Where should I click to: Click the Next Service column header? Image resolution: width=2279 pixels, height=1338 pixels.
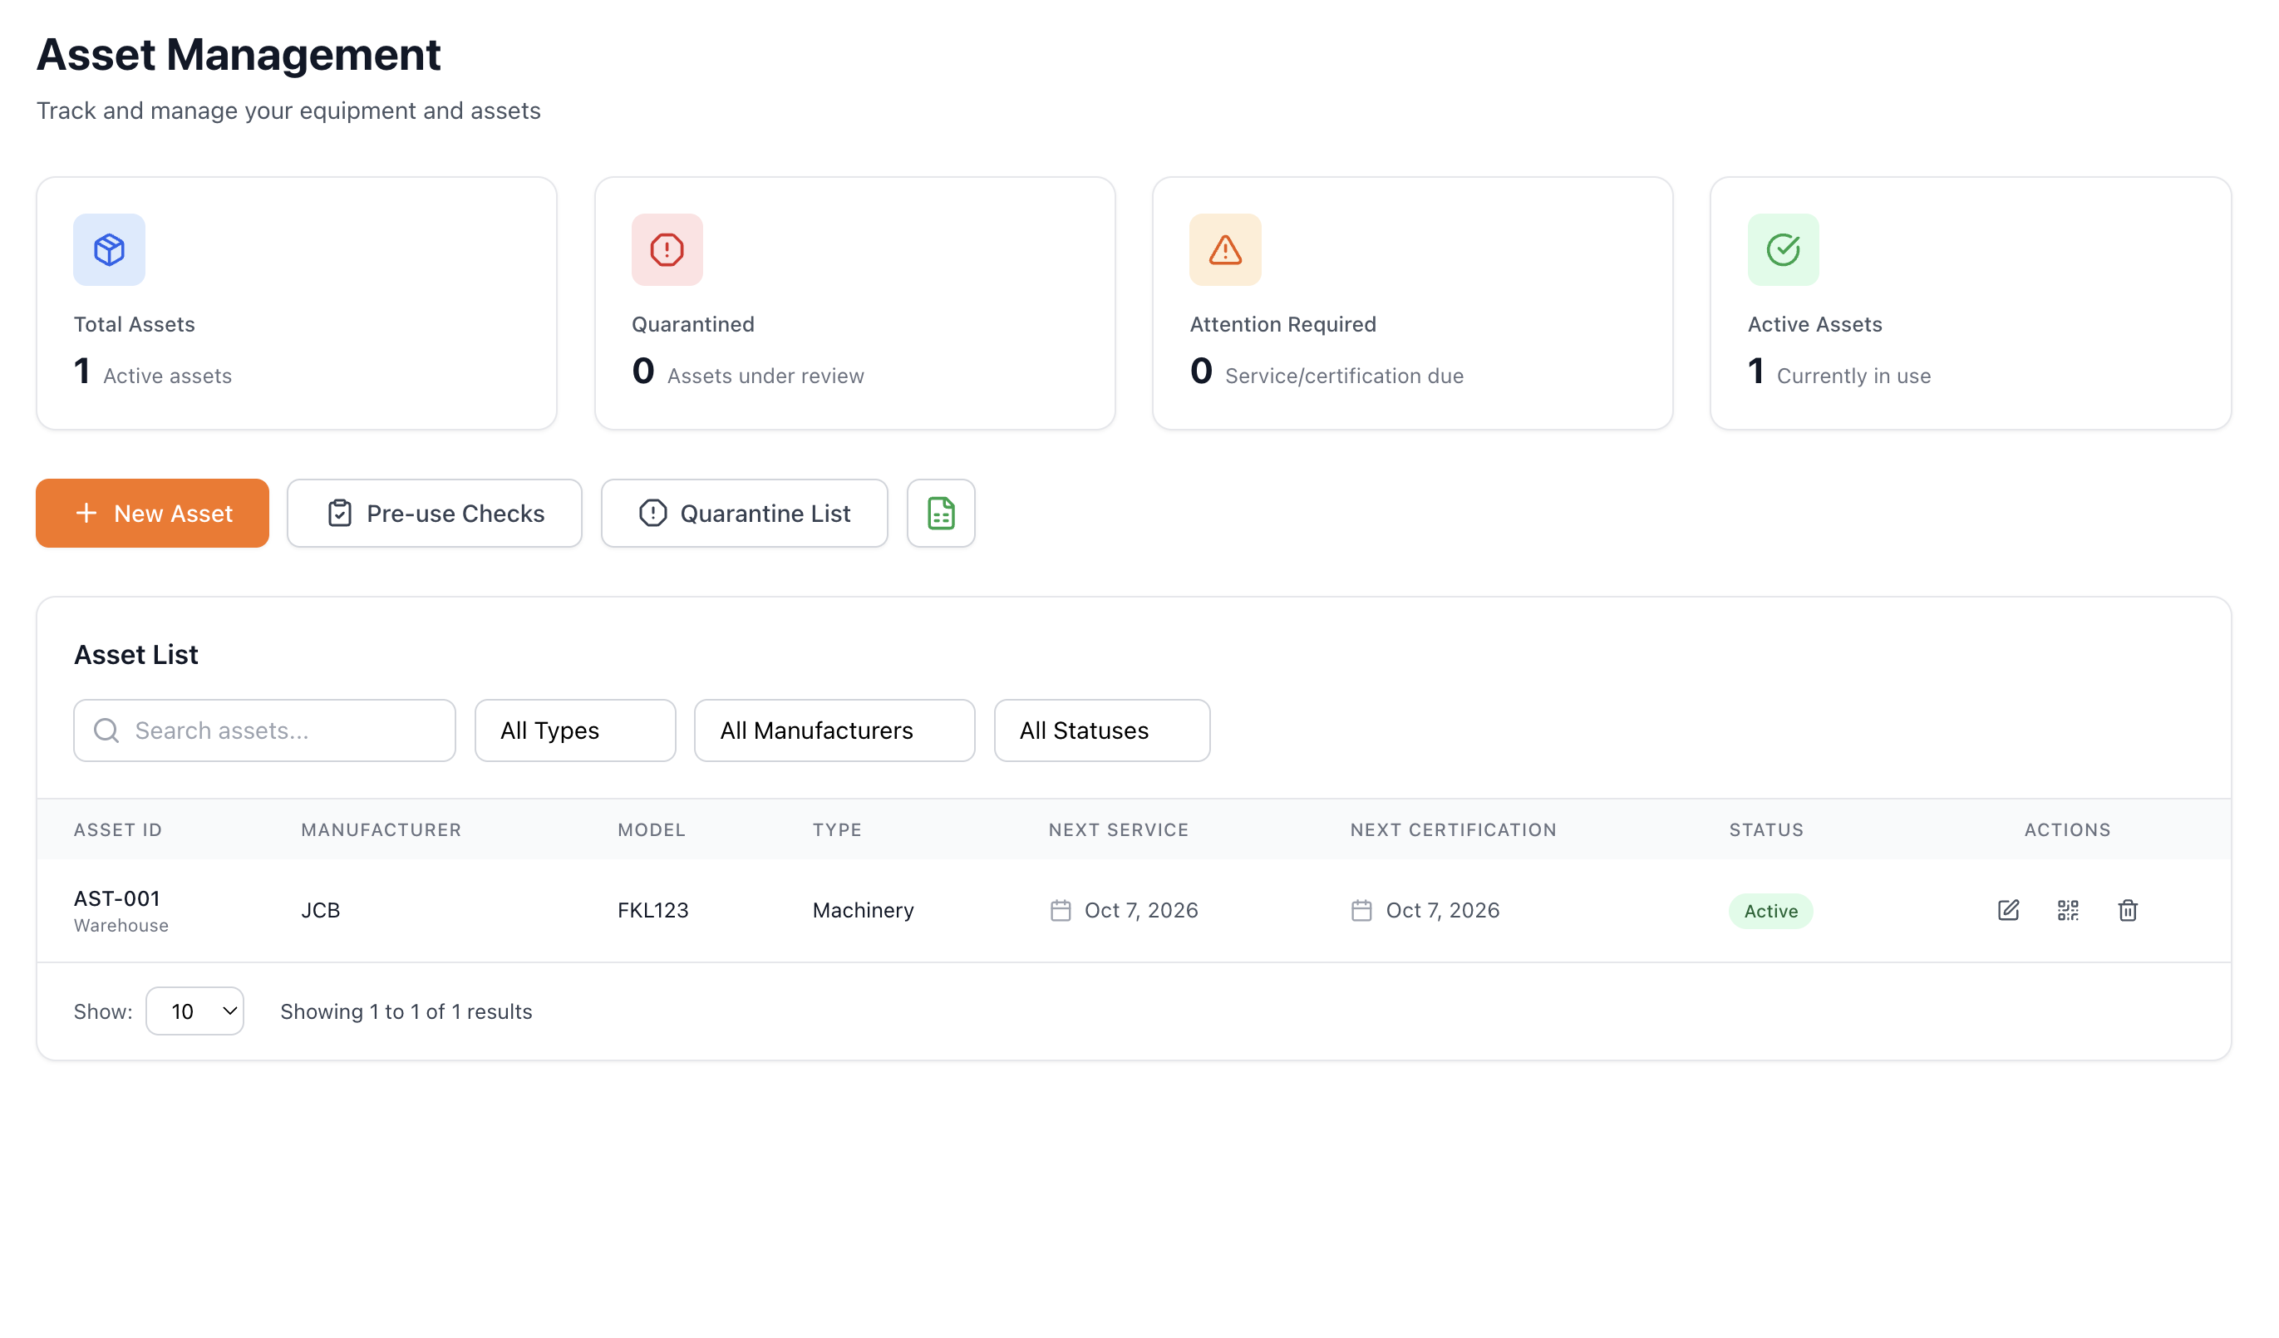[x=1118, y=830]
